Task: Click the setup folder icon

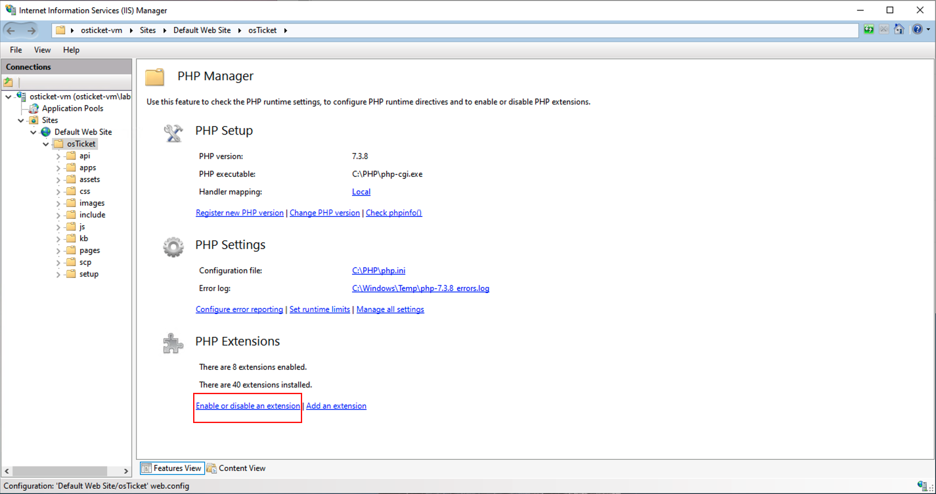Action: pyautogui.click(x=71, y=274)
